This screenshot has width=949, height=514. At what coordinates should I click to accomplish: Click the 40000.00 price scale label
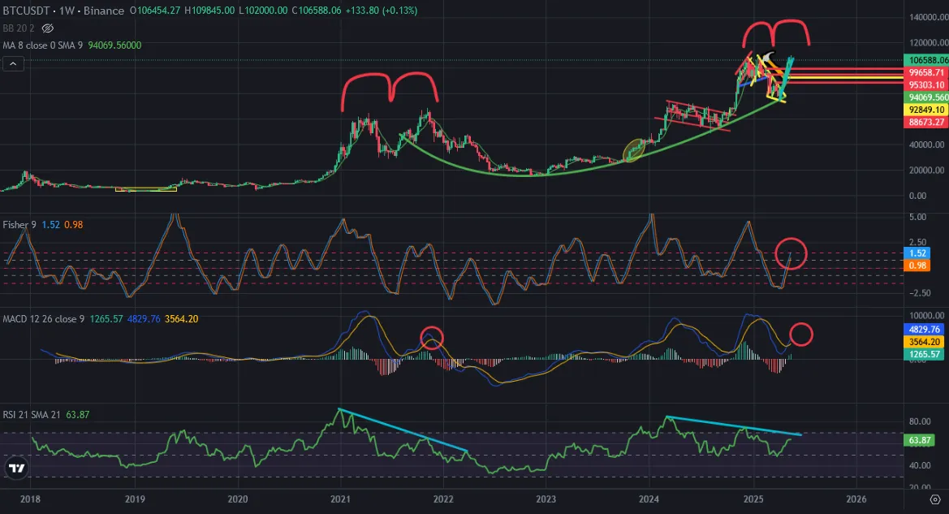point(926,145)
